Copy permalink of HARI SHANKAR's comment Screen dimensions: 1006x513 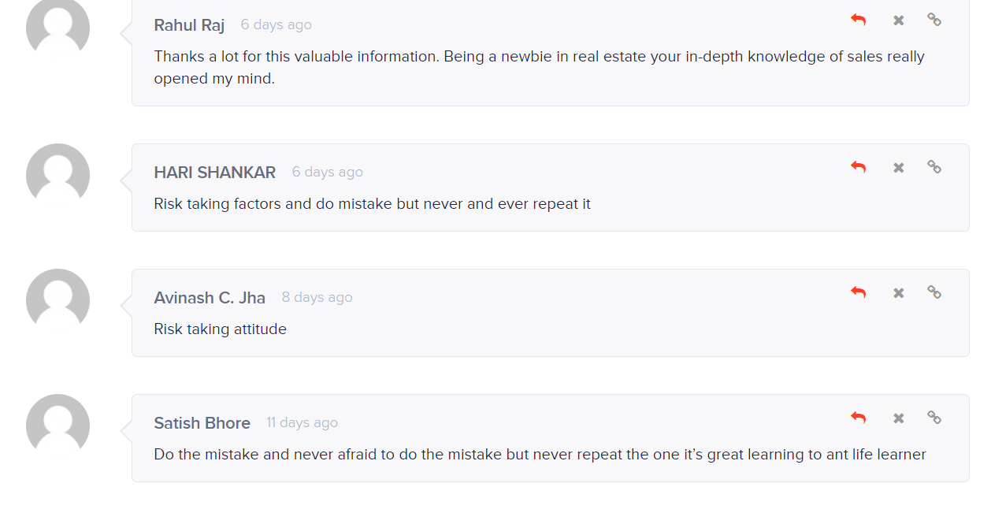tap(934, 167)
